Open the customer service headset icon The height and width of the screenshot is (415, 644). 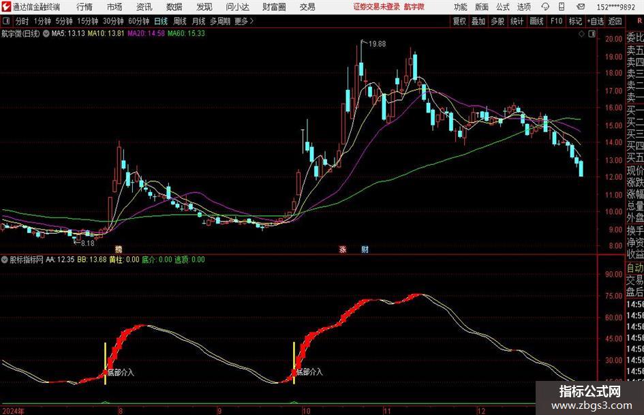point(545,7)
